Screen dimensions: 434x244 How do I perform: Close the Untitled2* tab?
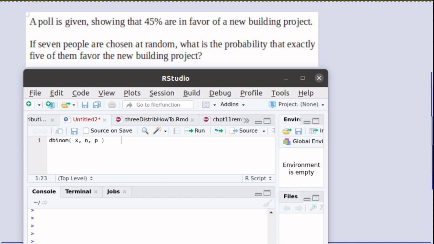pyautogui.click(x=104, y=120)
